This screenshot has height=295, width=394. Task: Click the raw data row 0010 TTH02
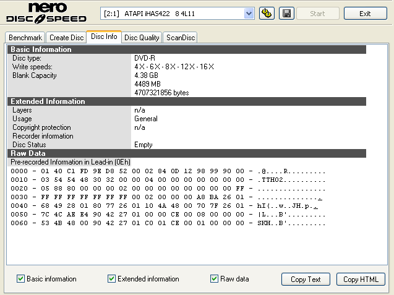pyautogui.click(x=168, y=180)
